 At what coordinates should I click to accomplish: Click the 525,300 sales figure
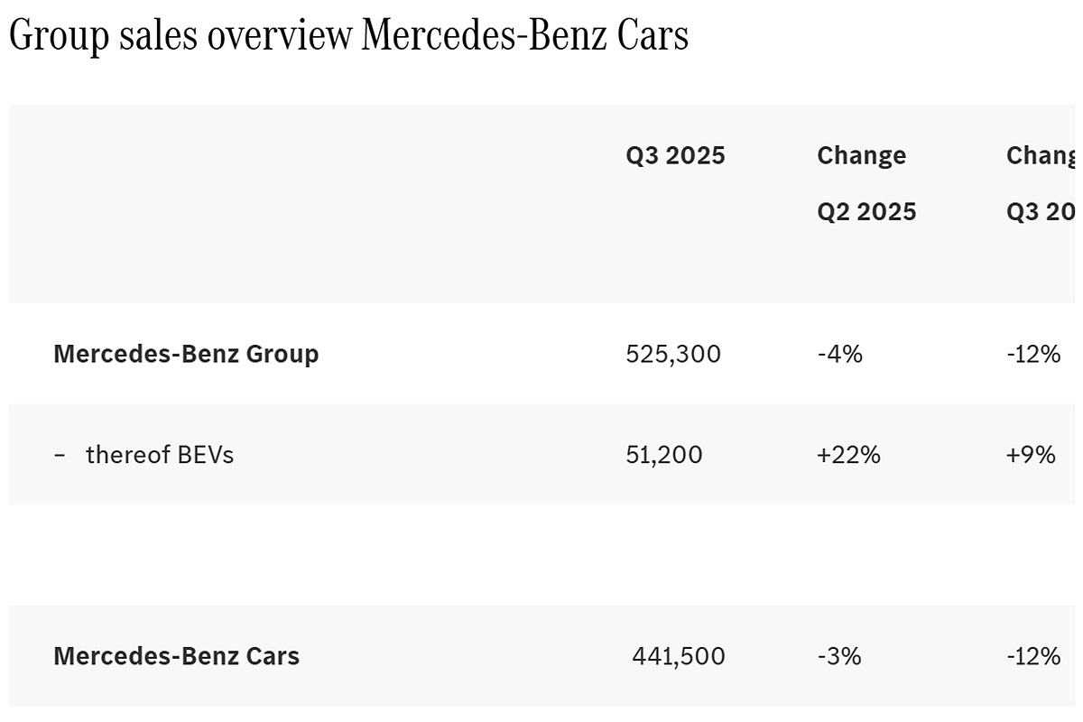pyautogui.click(x=673, y=354)
